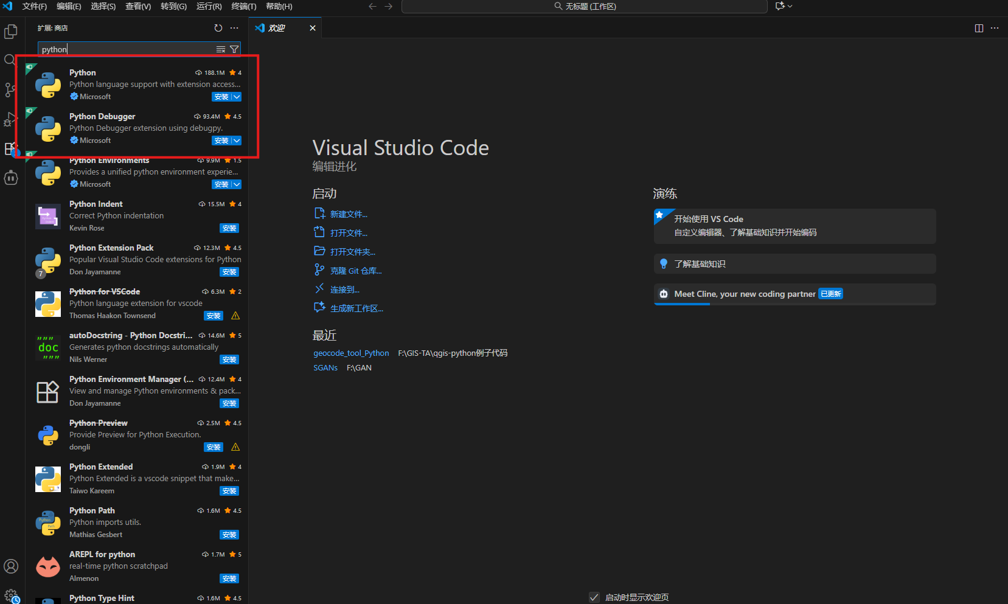
Task: Open the Cline robot icon in activity bar
Action: coord(11,178)
